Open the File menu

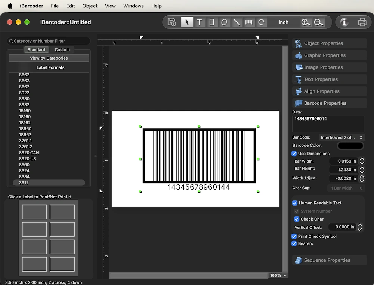[55, 6]
